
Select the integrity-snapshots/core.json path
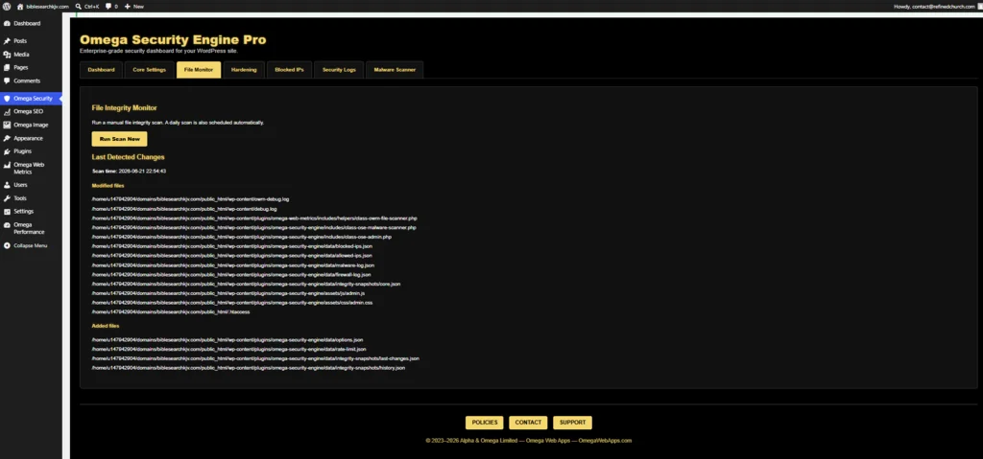coord(246,284)
